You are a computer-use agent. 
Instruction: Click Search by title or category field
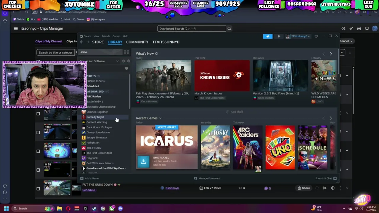point(55,52)
